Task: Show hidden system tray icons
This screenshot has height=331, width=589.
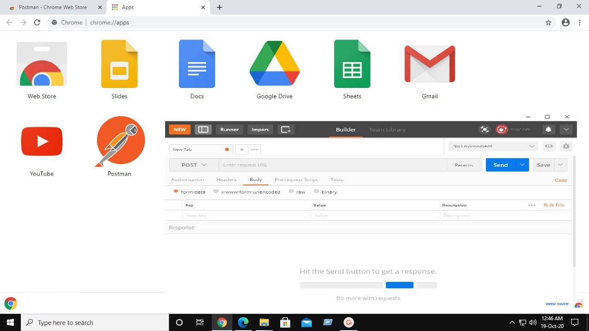Action: 512,323
